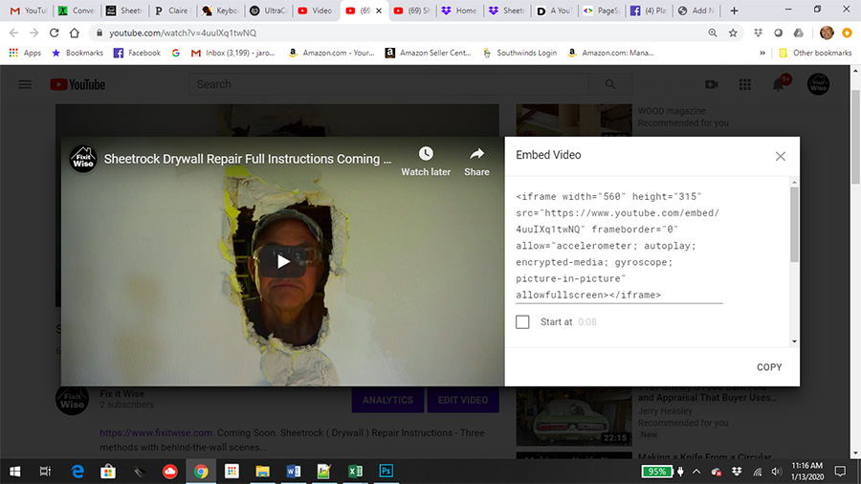861x484 pixels.
Task: Open the Dropbox extension icon in toolbar
Action: 759,33
